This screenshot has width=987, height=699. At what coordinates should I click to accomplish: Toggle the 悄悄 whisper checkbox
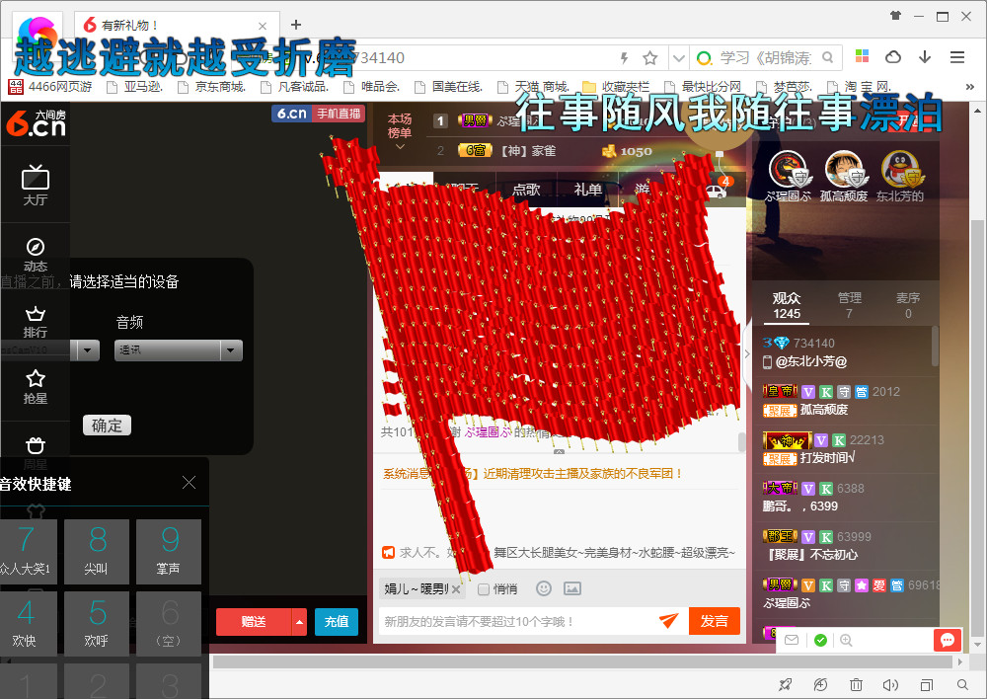pos(484,589)
